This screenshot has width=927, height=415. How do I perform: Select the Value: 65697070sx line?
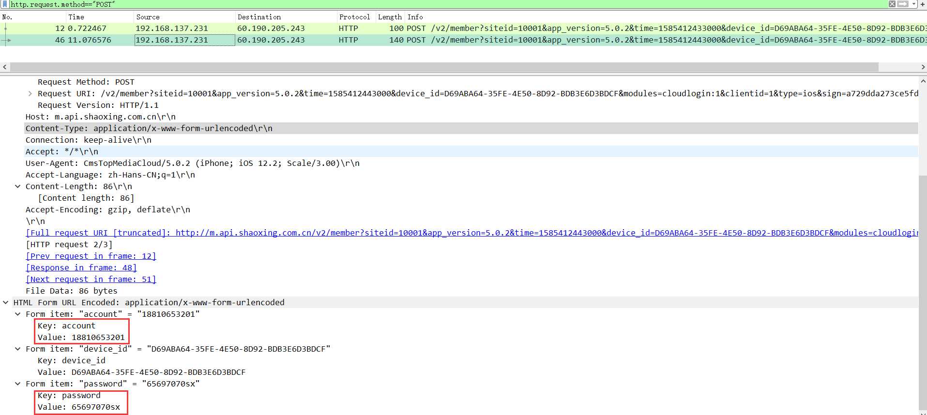point(79,407)
